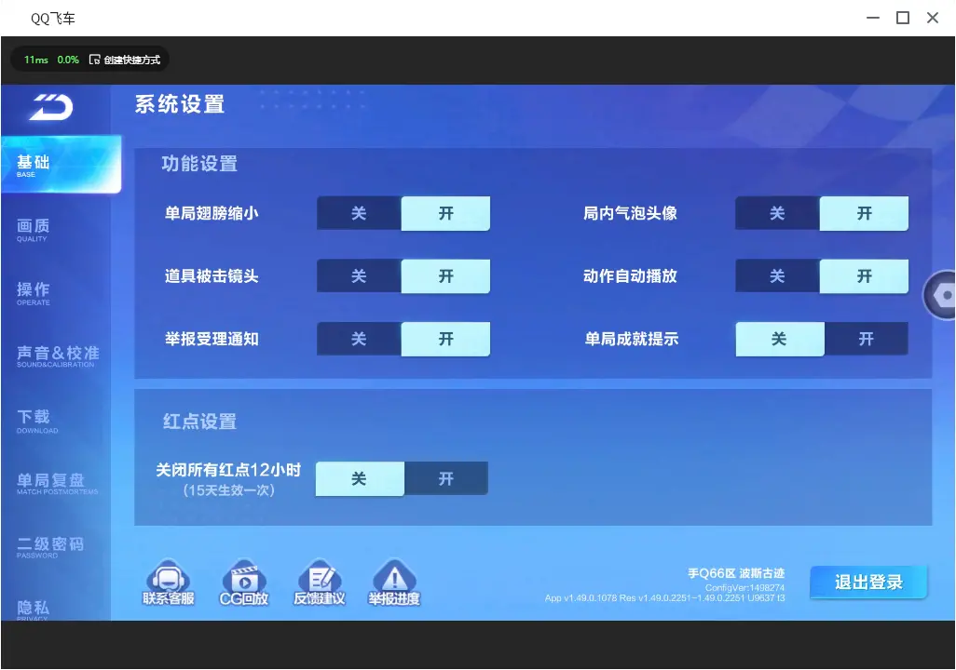Open 联系客服 customer service icon
This screenshot has width=956, height=670.
tap(169, 583)
